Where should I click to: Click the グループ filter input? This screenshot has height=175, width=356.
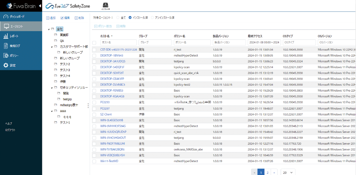(x=155, y=42)
